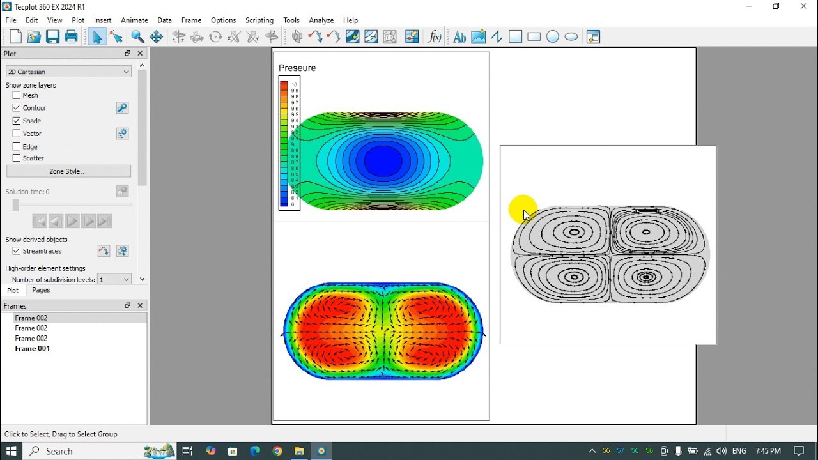
Task: Select the Create Frame tool
Action: [594, 37]
